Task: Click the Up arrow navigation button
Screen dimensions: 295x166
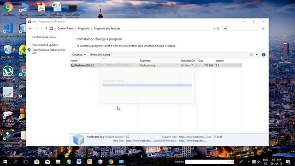Action: pyautogui.click(x=46, y=29)
